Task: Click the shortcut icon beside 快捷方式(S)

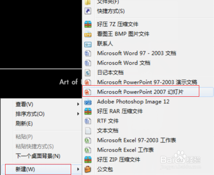Action: pos(88,11)
